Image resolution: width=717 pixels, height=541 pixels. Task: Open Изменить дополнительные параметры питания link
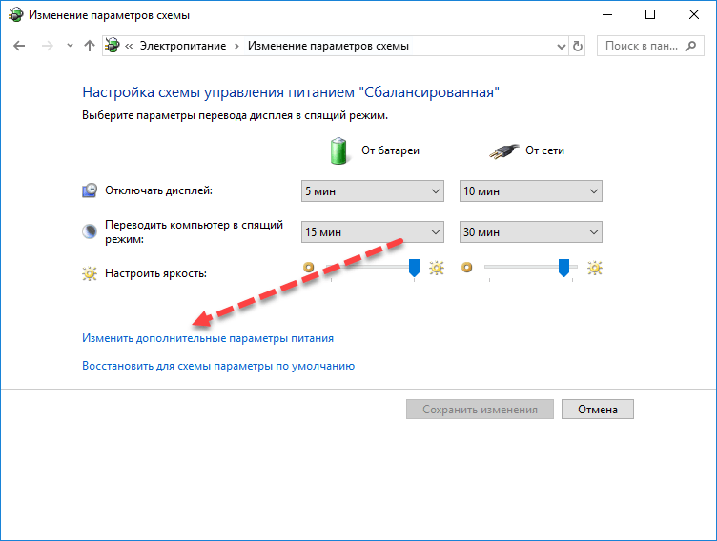point(208,338)
